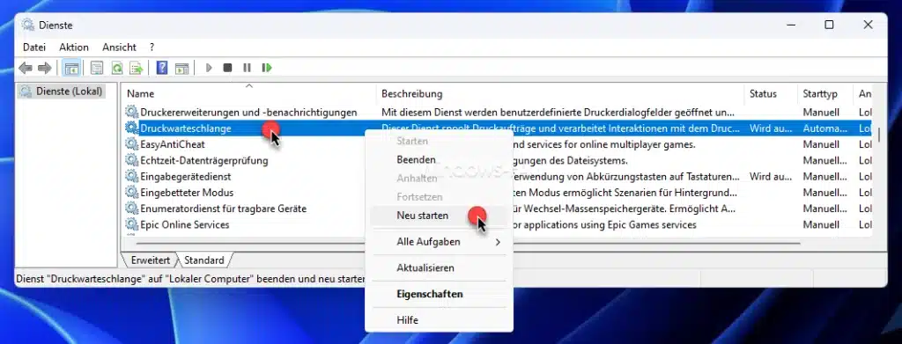Click the Stop service square icon

(228, 68)
